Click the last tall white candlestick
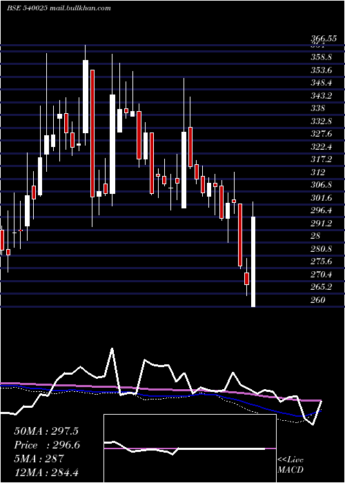 [253, 262]
